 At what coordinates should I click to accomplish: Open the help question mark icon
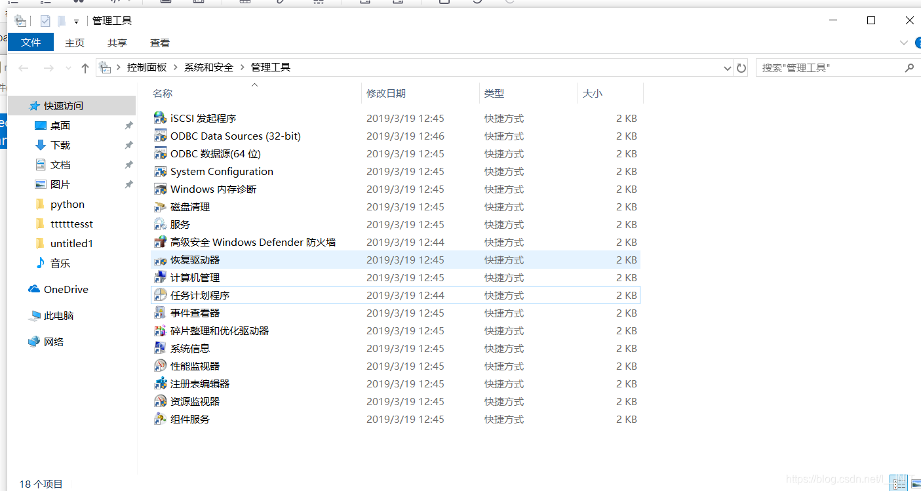(918, 43)
